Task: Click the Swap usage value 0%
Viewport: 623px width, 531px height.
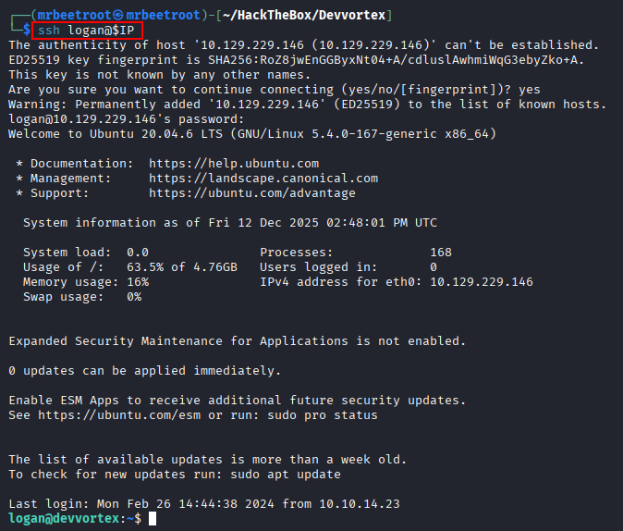Action: pyautogui.click(x=134, y=297)
